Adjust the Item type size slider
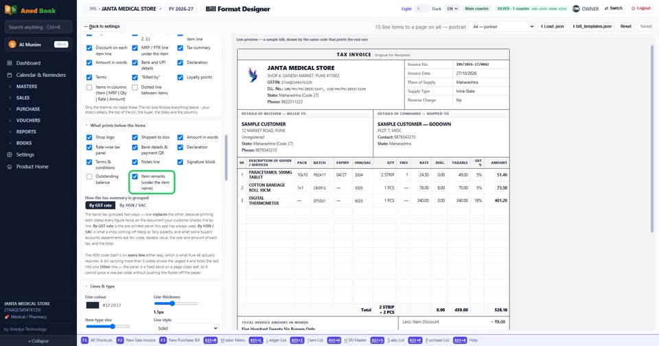659x346 pixels. coord(107,327)
